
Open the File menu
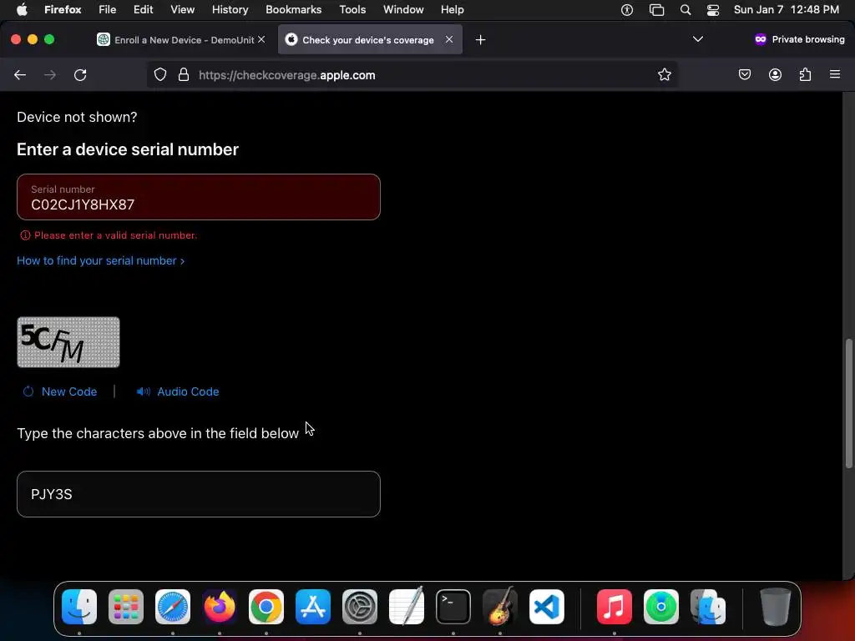[108, 9]
